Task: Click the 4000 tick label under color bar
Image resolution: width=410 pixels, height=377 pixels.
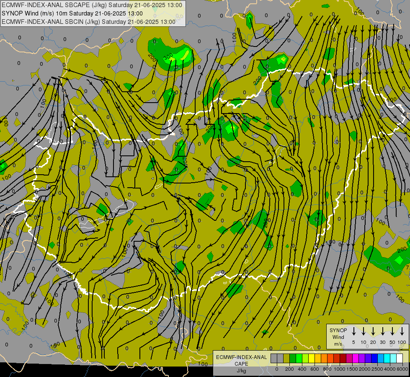Action: (x=390, y=369)
